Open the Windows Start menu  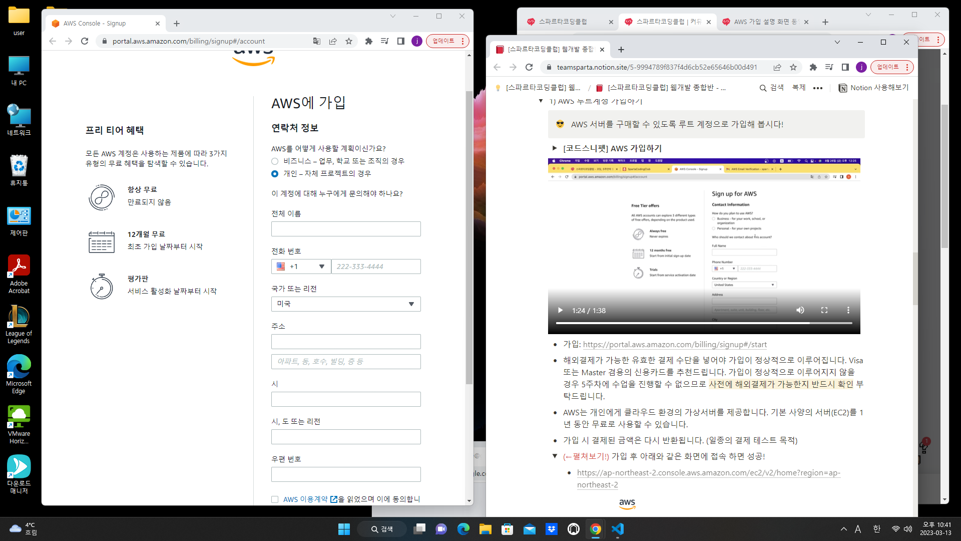(344, 529)
